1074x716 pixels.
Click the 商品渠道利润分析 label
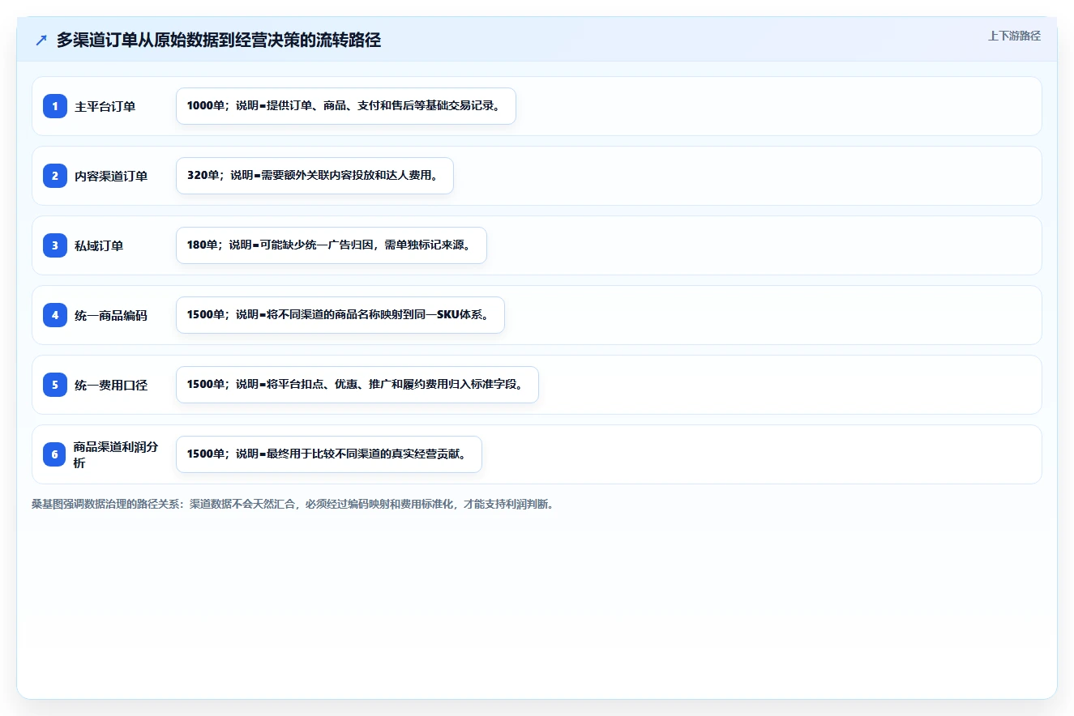(x=116, y=454)
